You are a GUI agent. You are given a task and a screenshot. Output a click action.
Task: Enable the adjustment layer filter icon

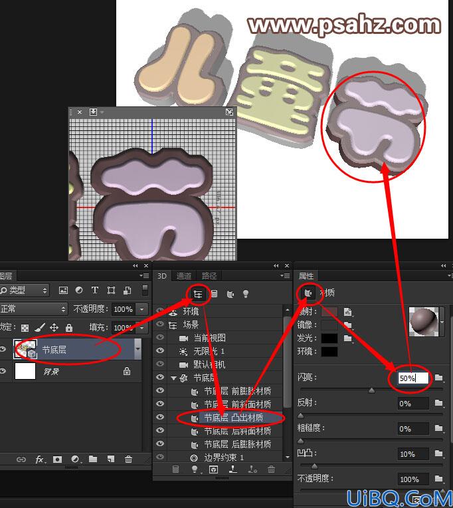point(79,291)
